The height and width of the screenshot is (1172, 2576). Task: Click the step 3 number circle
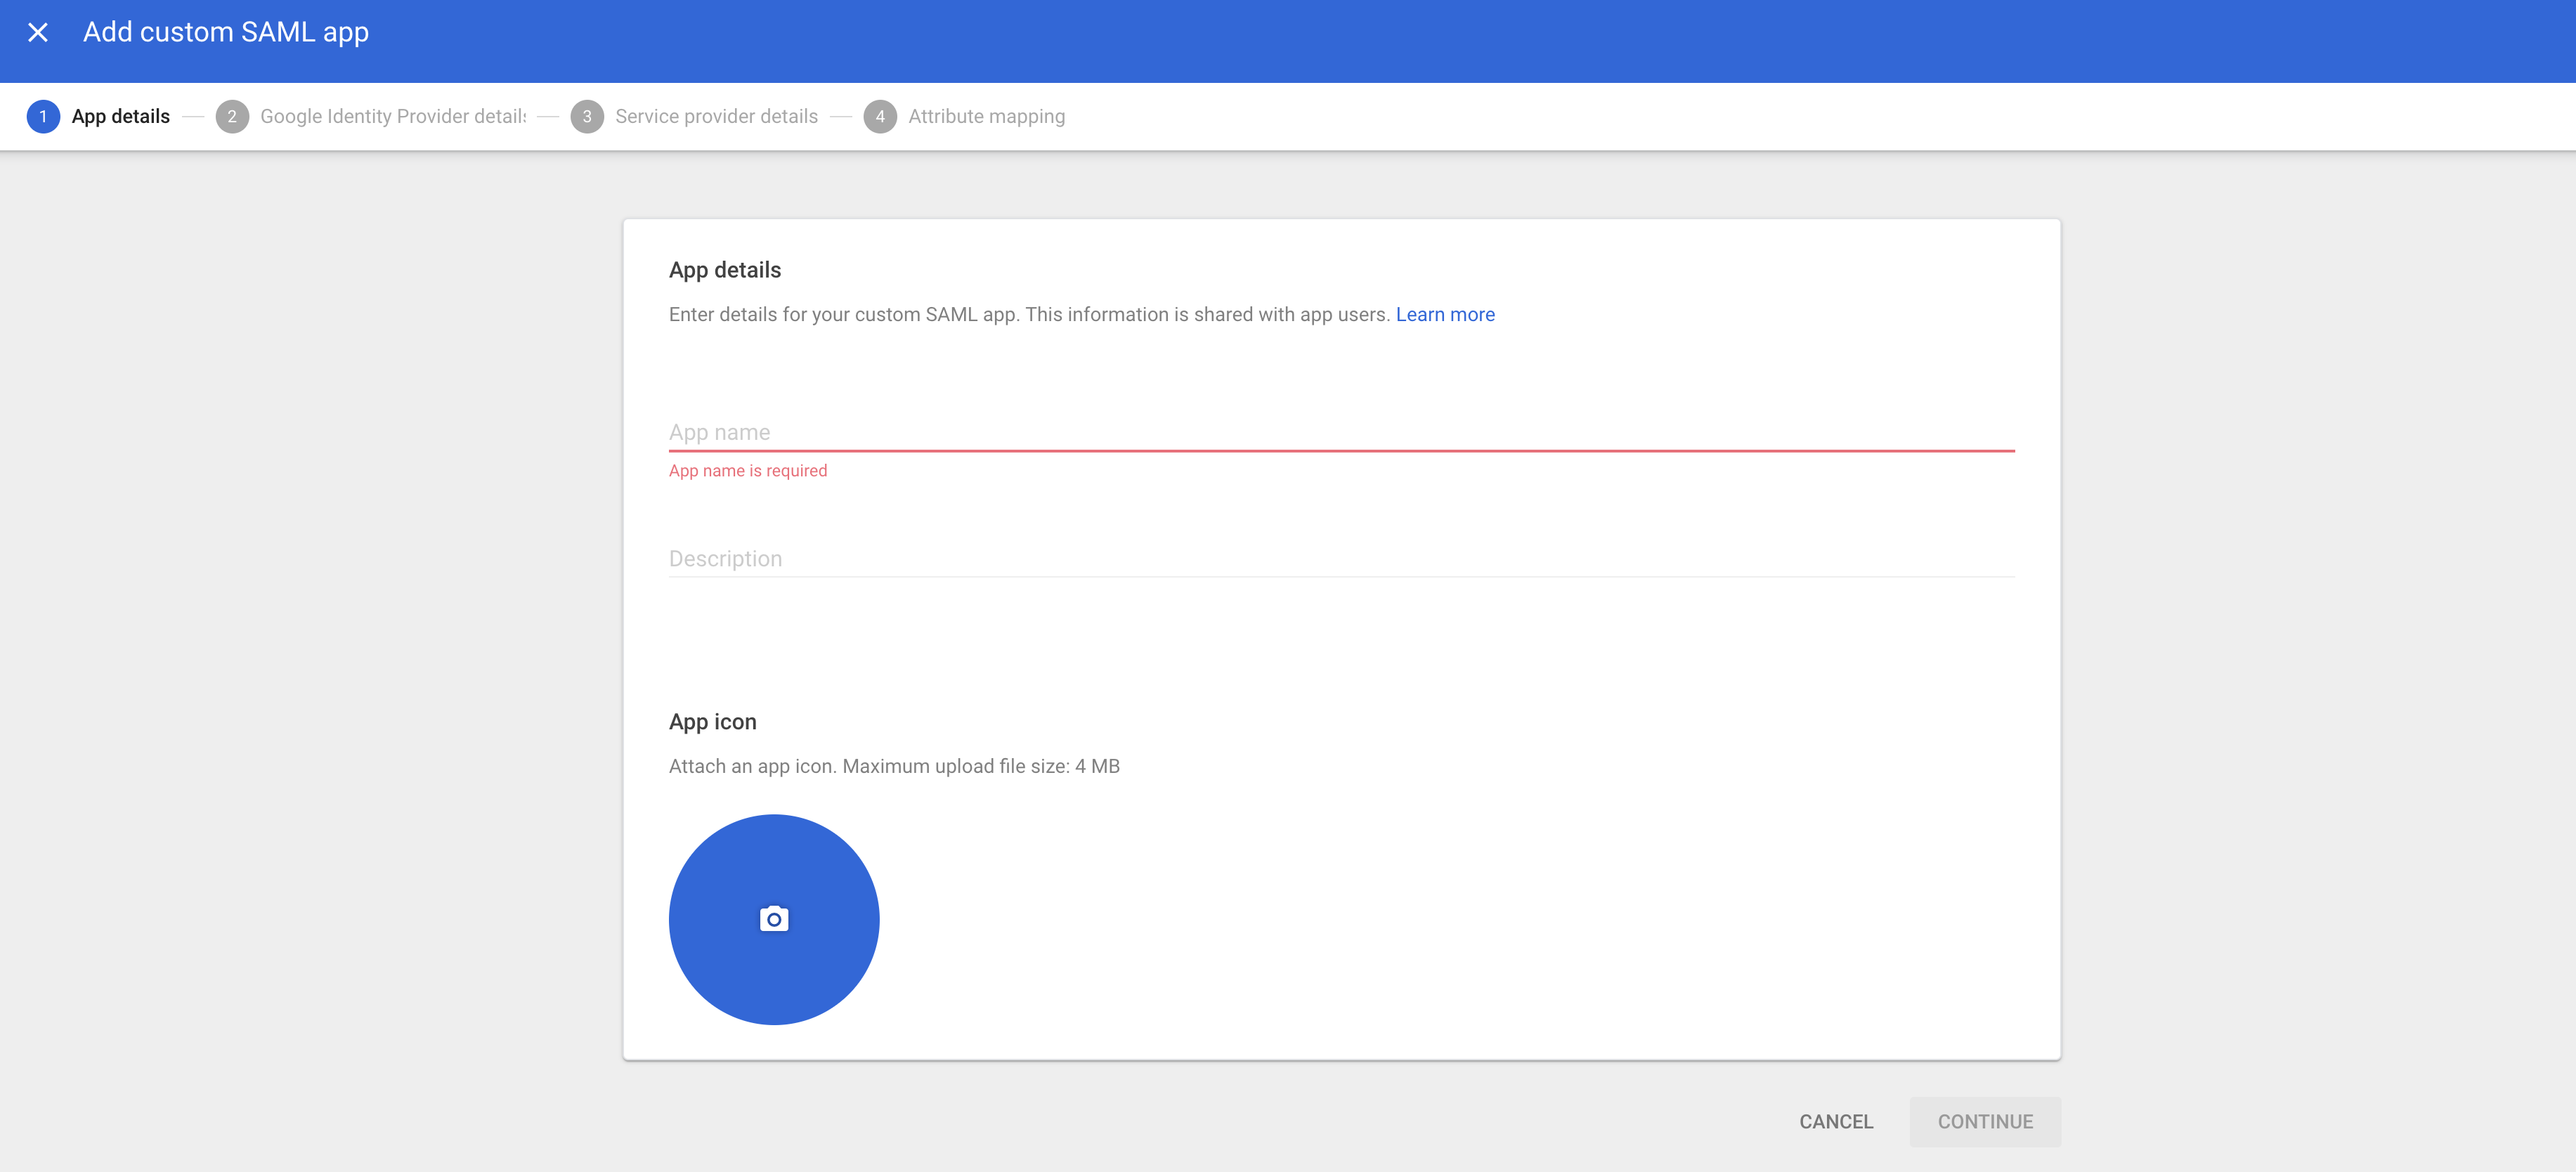tap(587, 116)
